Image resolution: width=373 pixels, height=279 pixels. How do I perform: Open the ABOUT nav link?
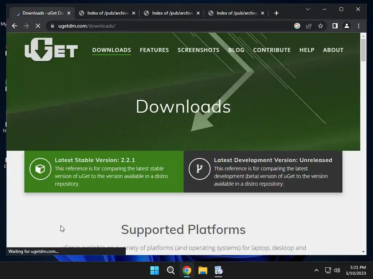tap(333, 50)
